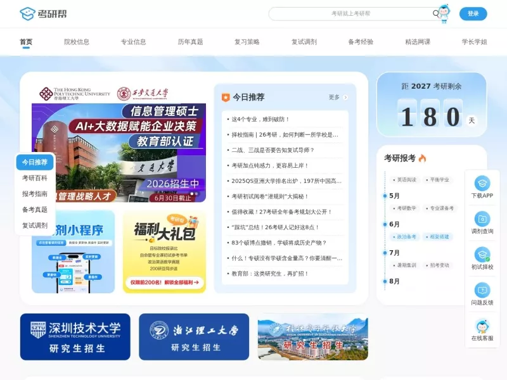Open article 2025QS亚洲大学排名出炉
Screen dimensions: 507x380
click(x=286, y=181)
